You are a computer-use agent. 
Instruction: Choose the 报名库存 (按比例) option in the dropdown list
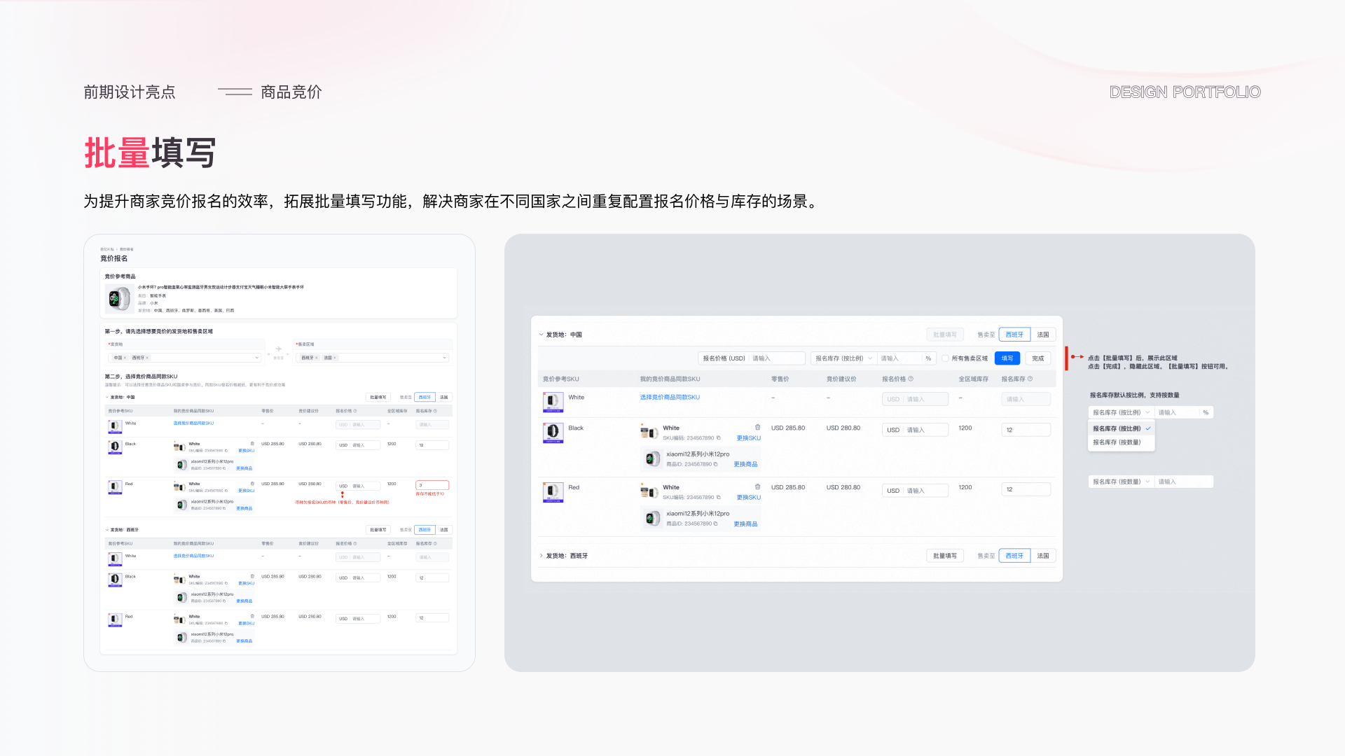click(1121, 428)
